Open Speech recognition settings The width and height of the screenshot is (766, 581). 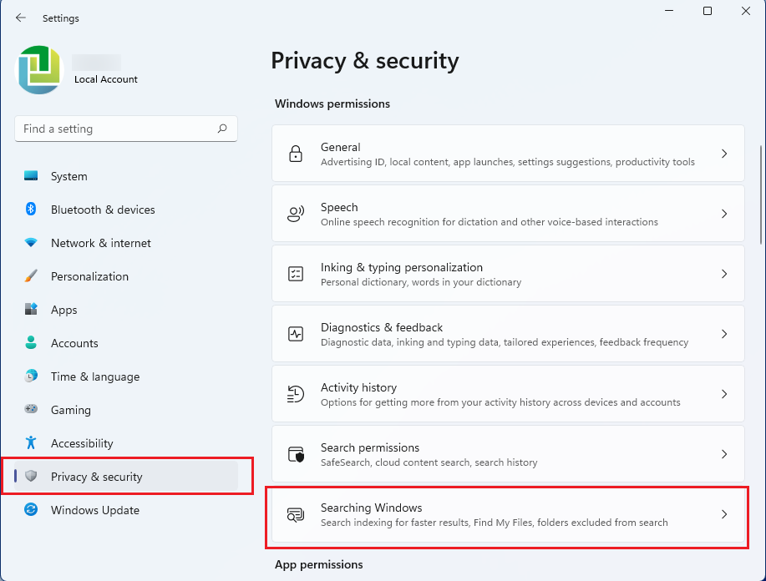coord(508,214)
